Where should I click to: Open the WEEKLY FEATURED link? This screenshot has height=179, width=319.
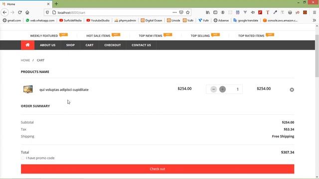(44, 36)
